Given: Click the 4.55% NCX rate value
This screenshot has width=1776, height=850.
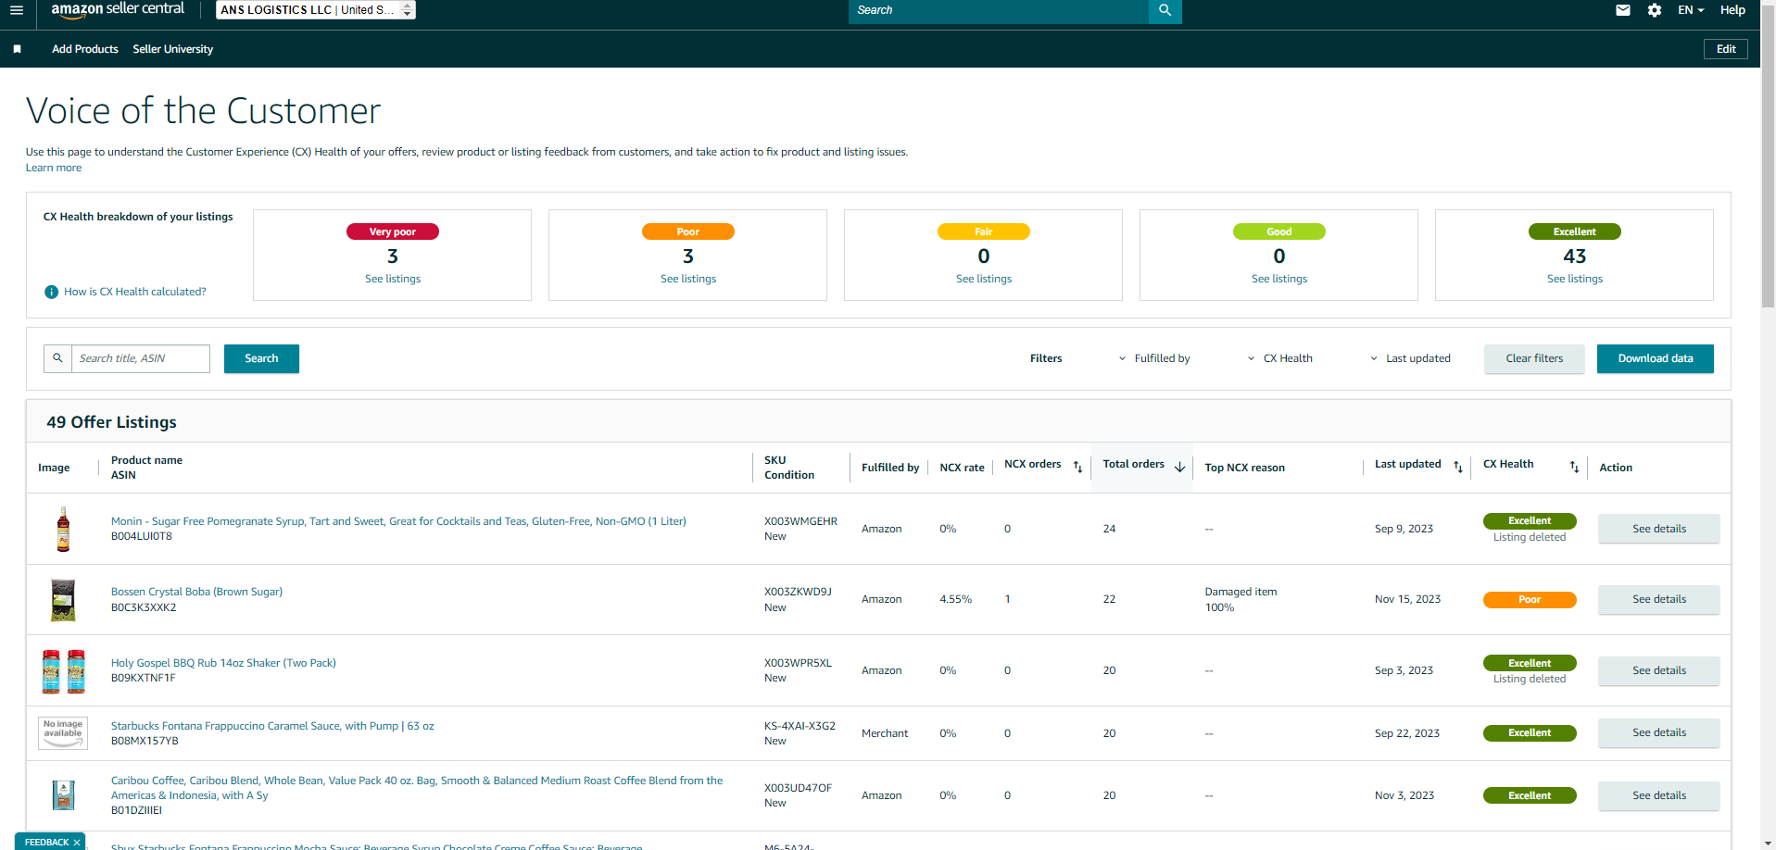Looking at the screenshot, I should pos(955,599).
